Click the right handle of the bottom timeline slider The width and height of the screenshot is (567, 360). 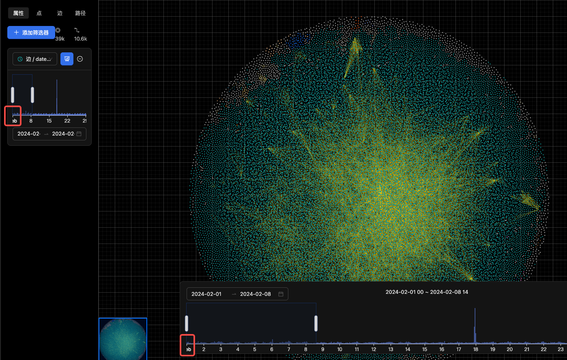click(316, 323)
